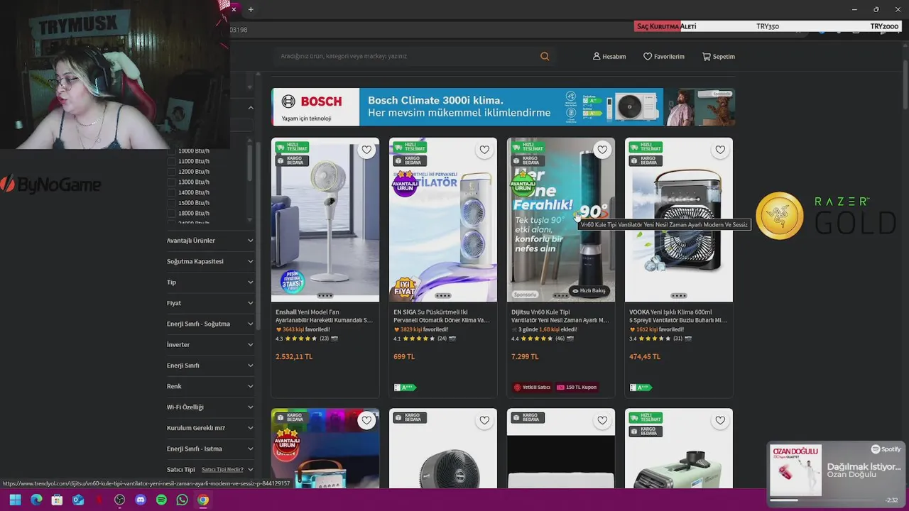
Task: Open Windows Start menu
Action: tap(15, 500)
